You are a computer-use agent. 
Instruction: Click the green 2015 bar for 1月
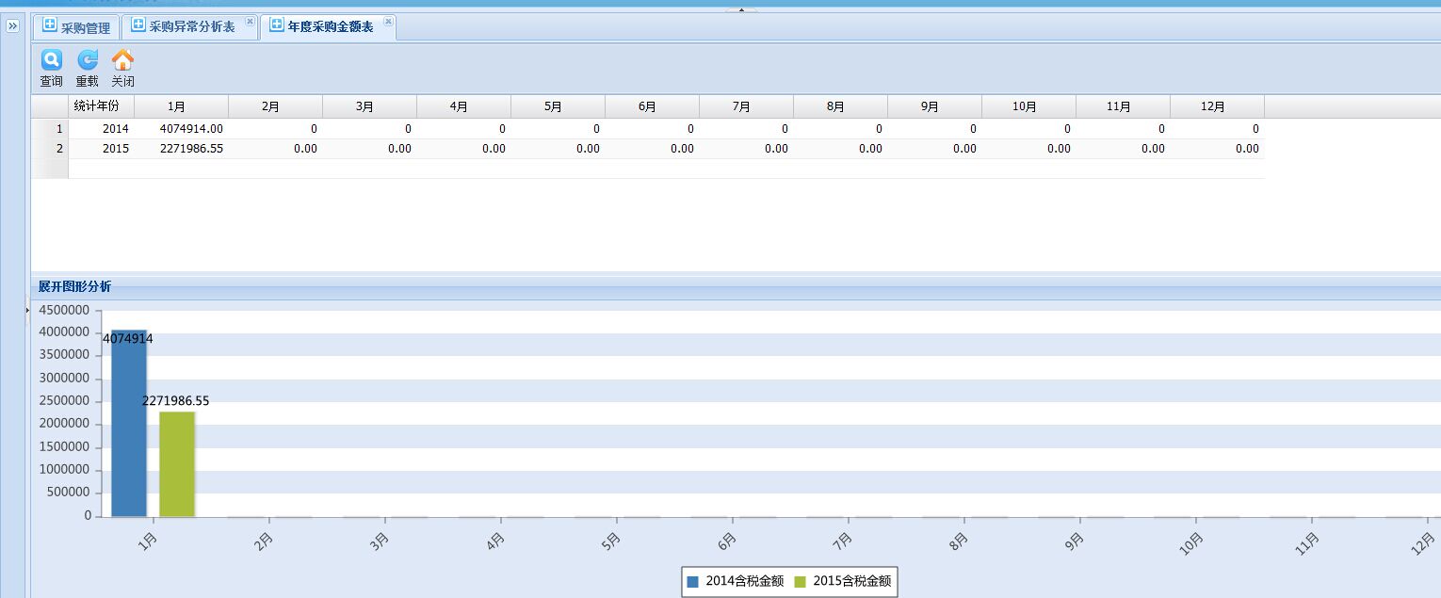click(177, 464)
